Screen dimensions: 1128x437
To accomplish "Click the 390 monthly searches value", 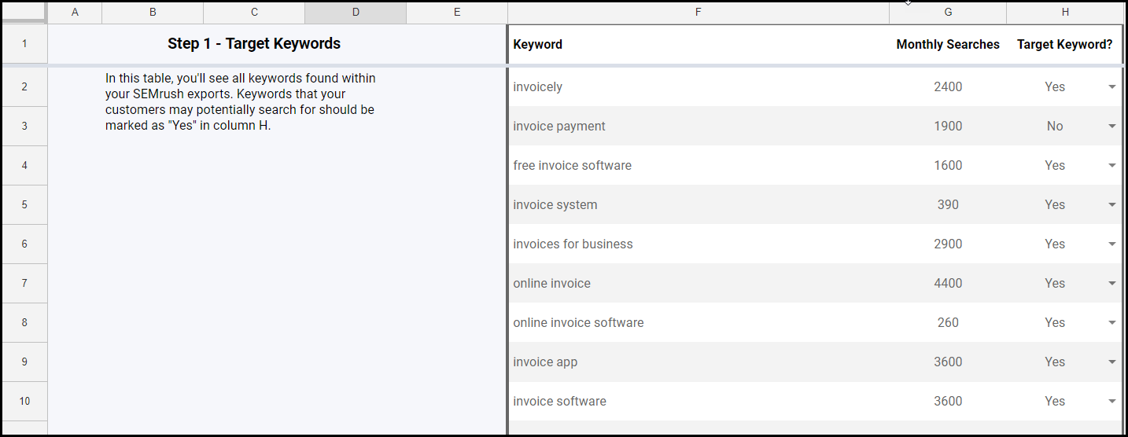I will click(948, 205).
